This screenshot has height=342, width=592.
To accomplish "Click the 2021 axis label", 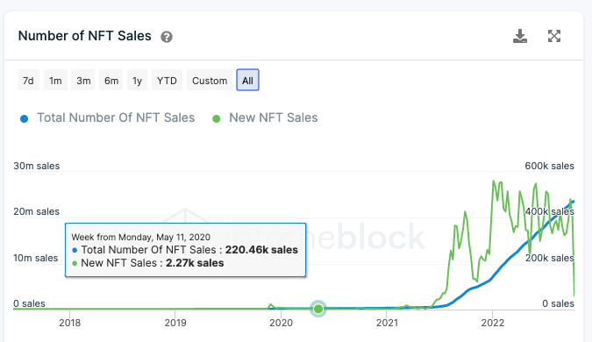I will coord(387,323).
